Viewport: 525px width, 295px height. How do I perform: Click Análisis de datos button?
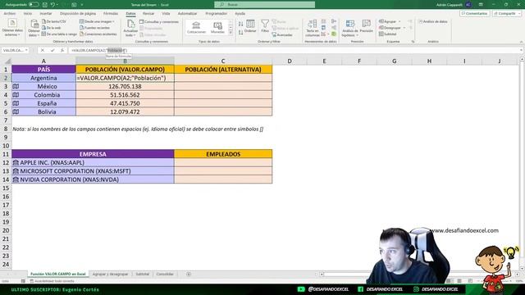433,21
